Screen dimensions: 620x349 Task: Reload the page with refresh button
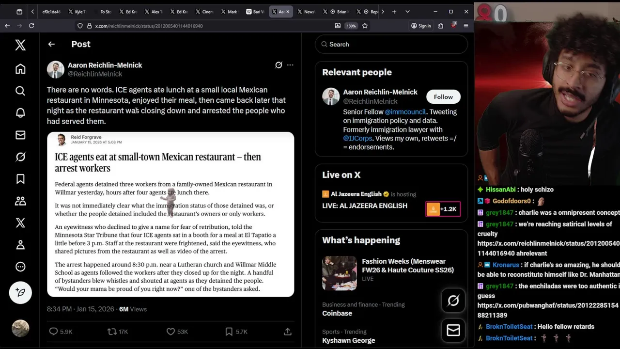(x=31, y=26)
